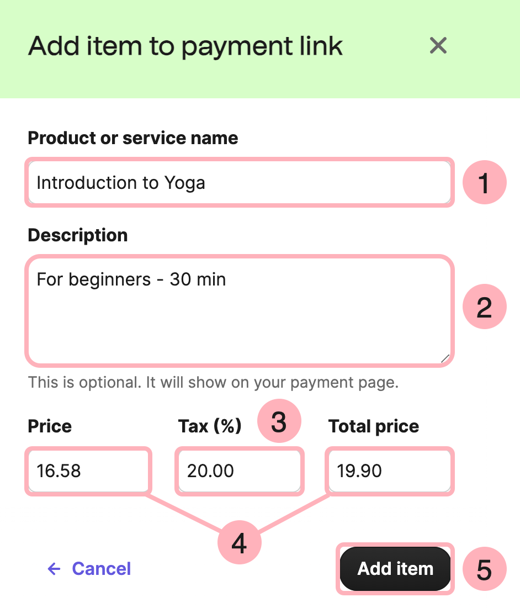Click the number 5 callout badge
Viewport: 520px width, 613px height.
click(x=484, y=570)
